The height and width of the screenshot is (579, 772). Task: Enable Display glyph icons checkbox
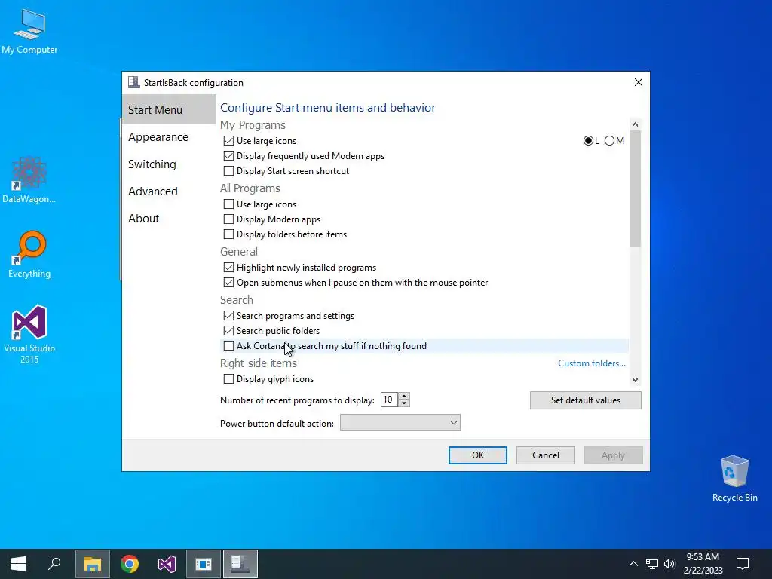click(228, 379)
